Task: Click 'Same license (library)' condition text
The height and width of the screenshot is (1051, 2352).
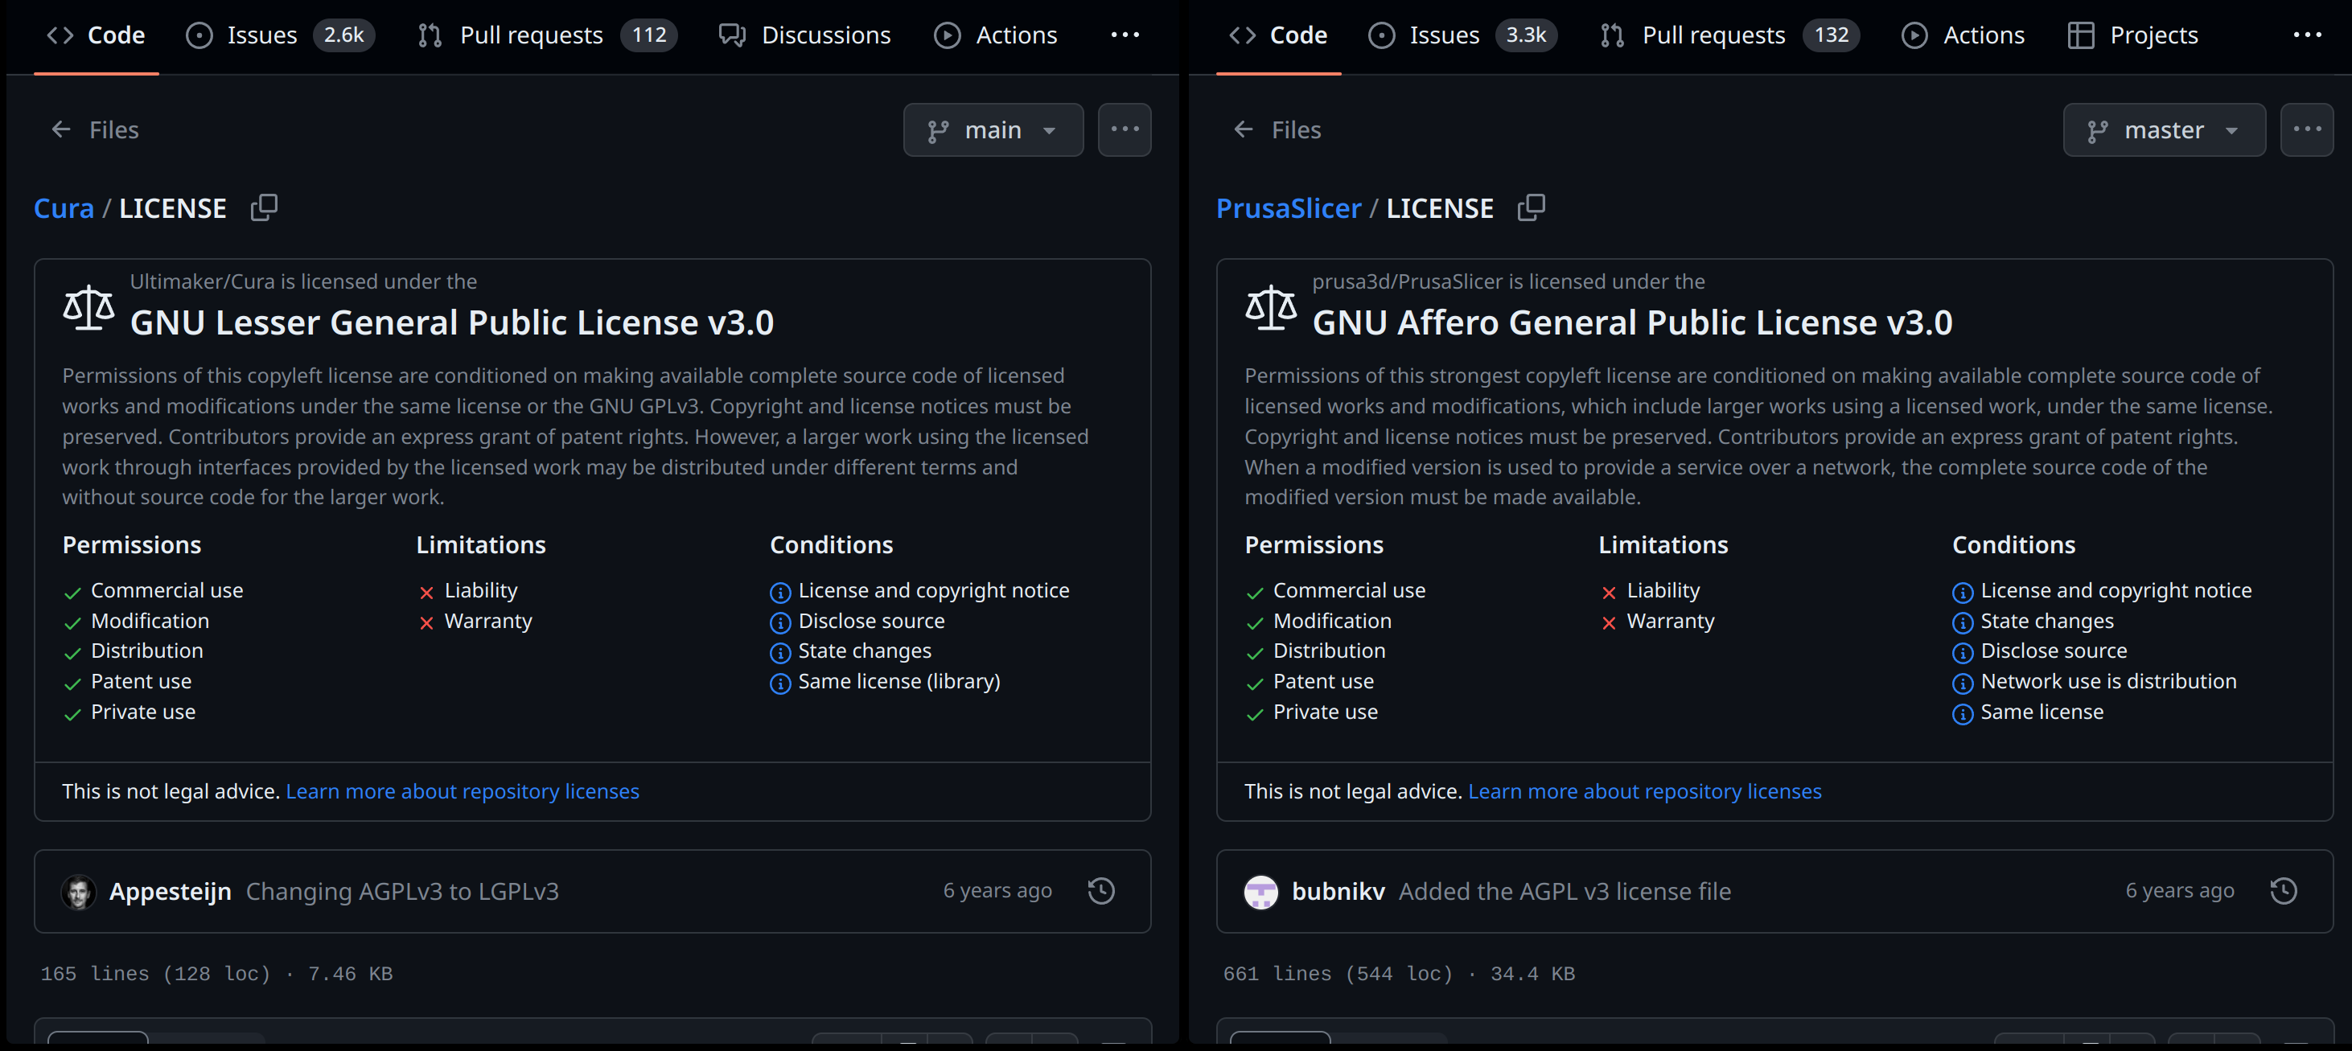Action: point(899,681)
